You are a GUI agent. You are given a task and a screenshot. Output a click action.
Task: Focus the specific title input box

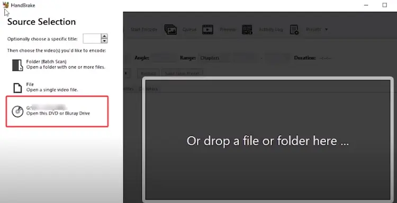(92, 39)
